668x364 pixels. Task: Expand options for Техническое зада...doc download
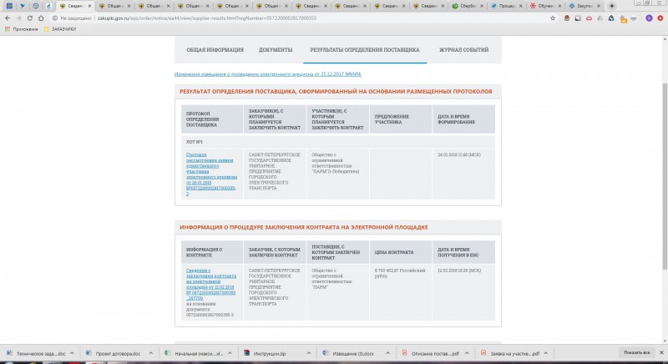point(72,353)
